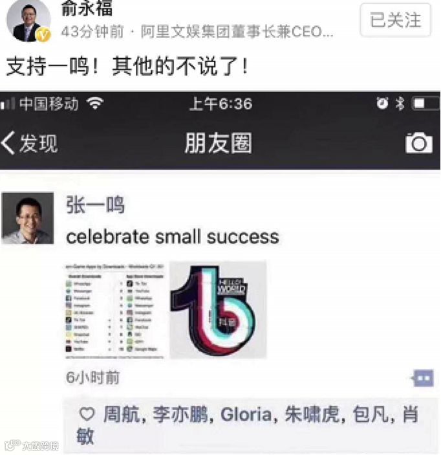Open 李亦鹏 in the likes list
Viewport: 441px width, 455px height.
(180, 414)
